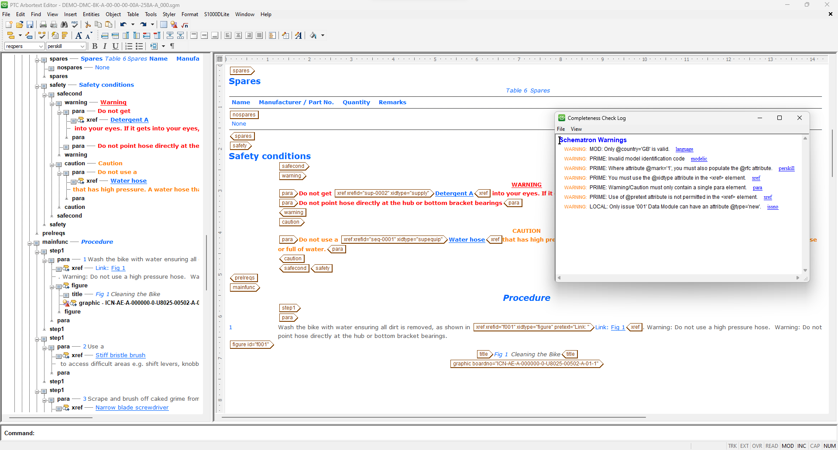Open the Entities menu
This screenshot has height=450, width=838.
[91, 14]
